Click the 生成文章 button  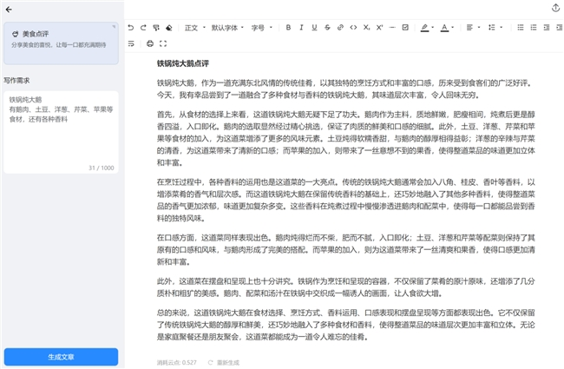[61, 357]
